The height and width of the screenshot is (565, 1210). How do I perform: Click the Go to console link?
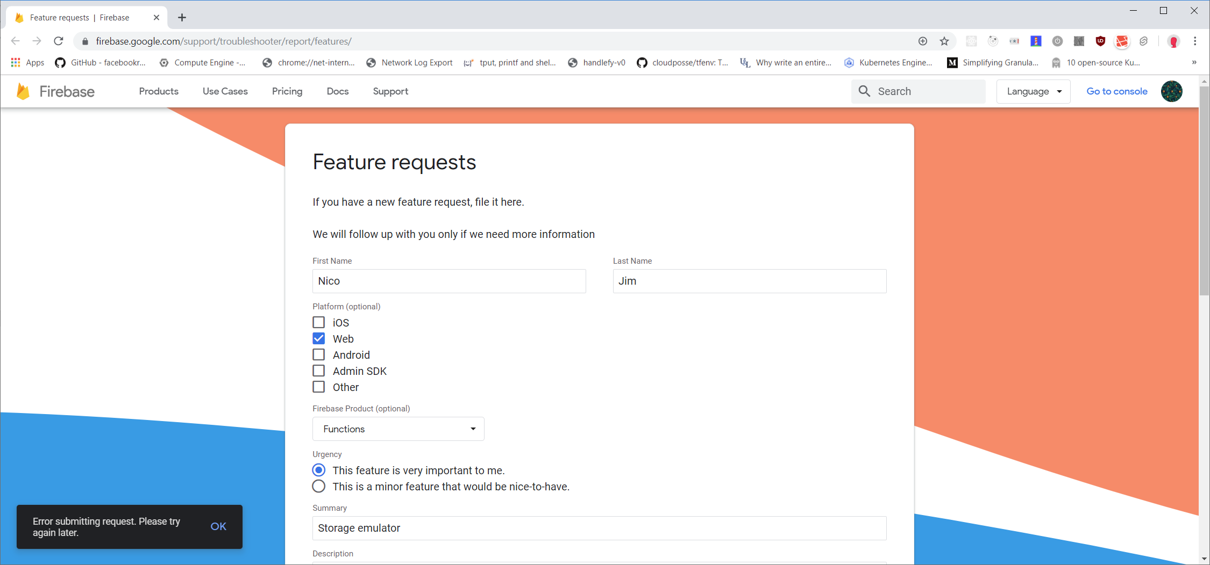(x=1117, y=91)
